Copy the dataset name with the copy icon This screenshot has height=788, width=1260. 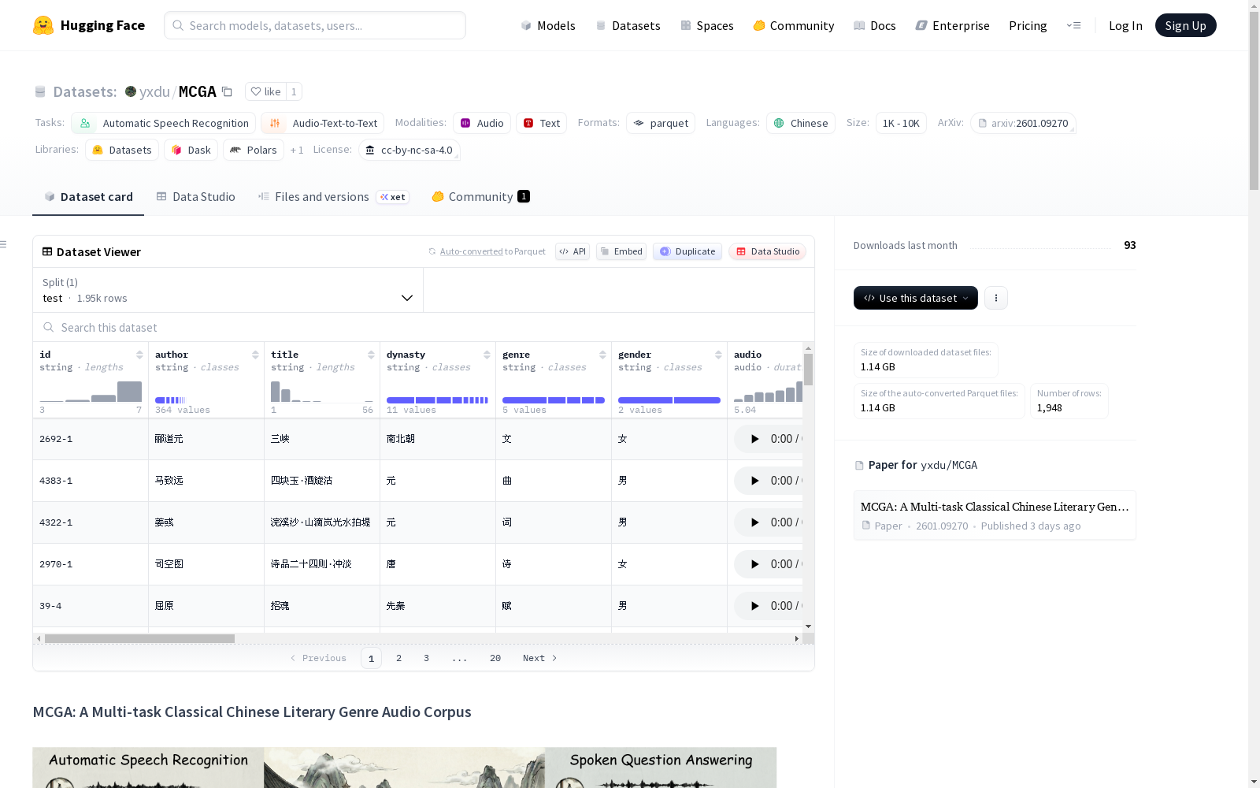(x=227, y=91)
